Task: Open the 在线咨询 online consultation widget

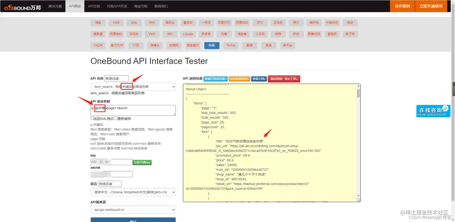Action: point(433,111)
